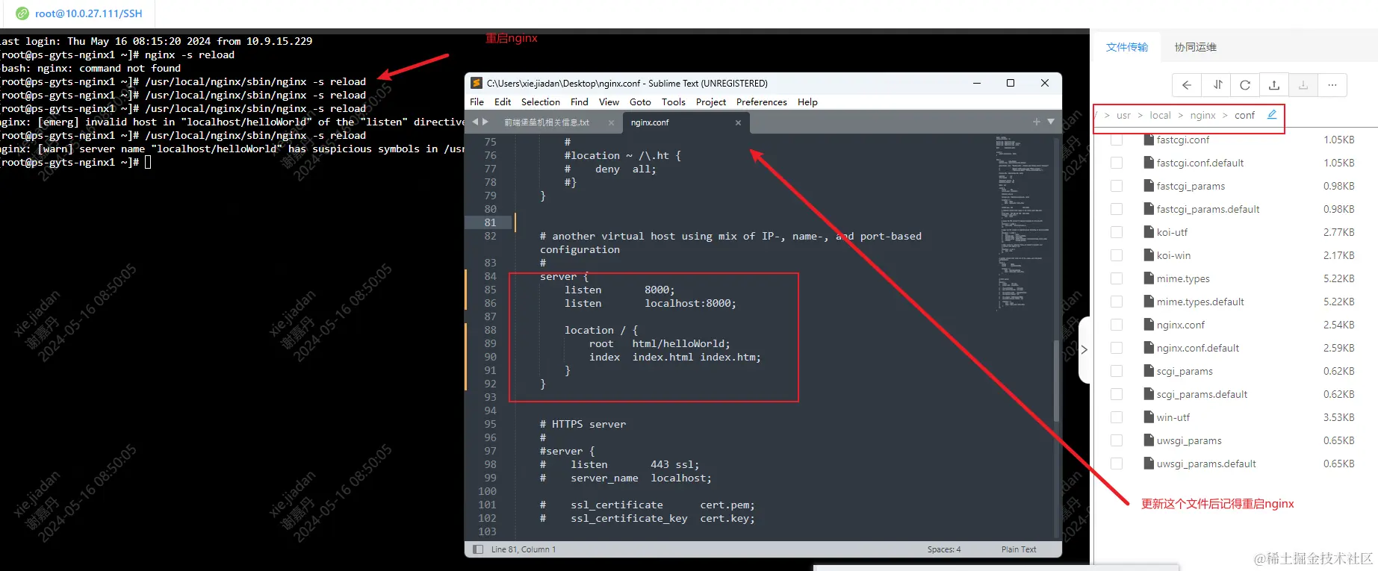Click the next tab arrow in Sublime
1378x571 pixels.
click(x=485, y=122)
